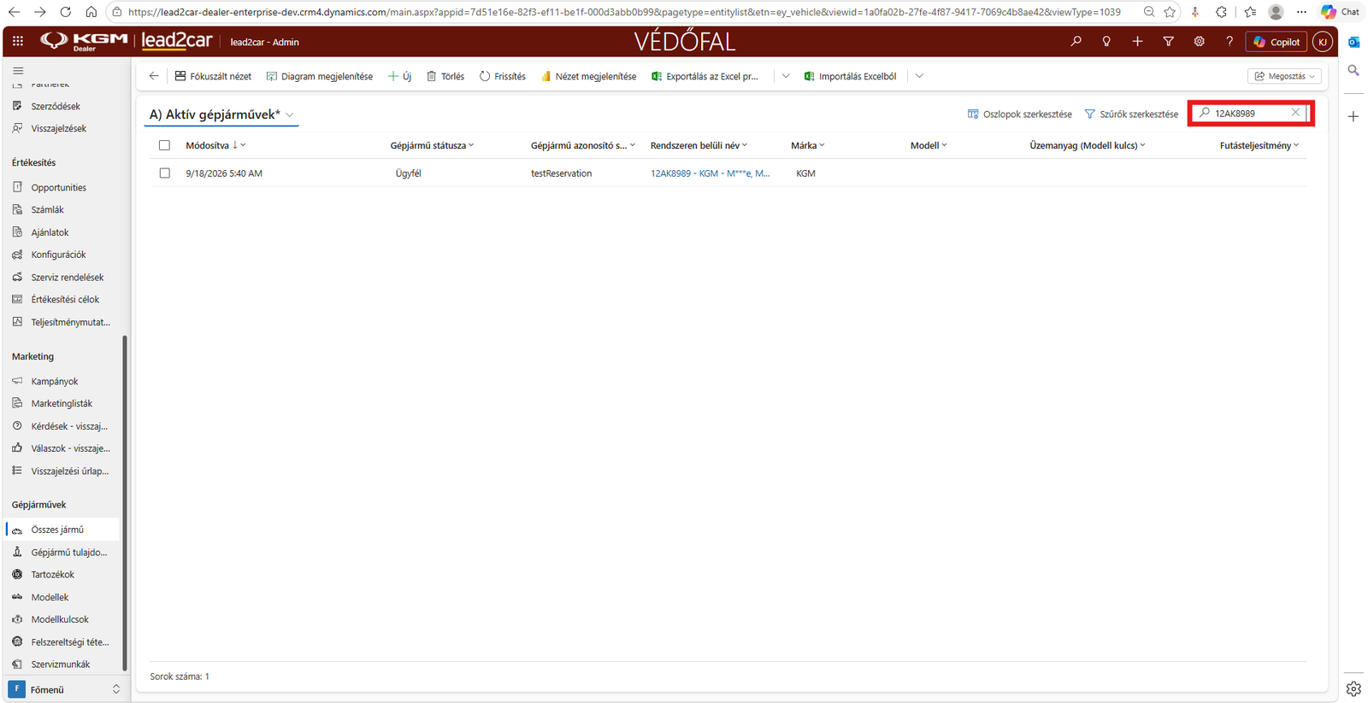Click the plus quick-create icon in header
The width and height of the screenshot is (1368, 703).
coord(1137,41)
